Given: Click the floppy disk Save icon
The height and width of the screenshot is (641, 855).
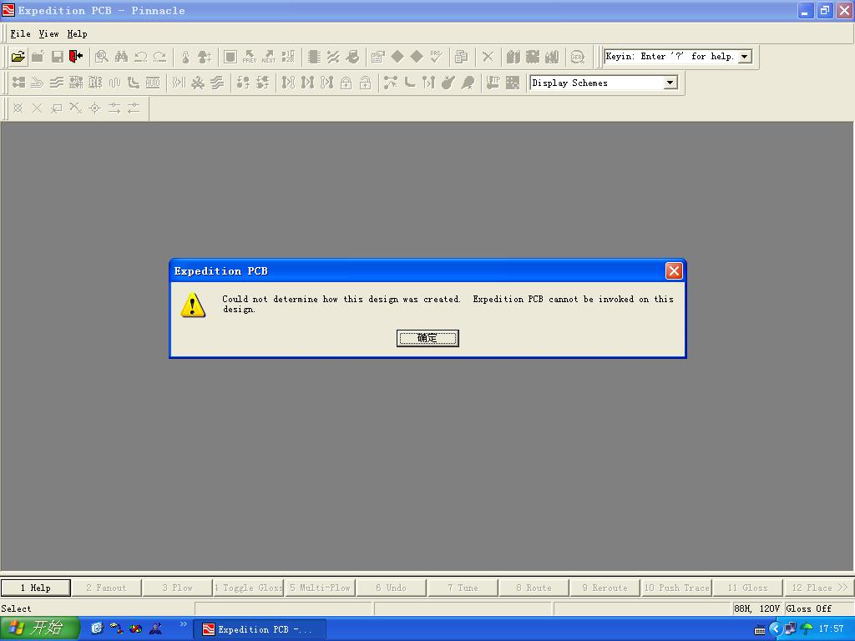Looking at the screenshot, I should pyautogui.click(x=57, y=56).
